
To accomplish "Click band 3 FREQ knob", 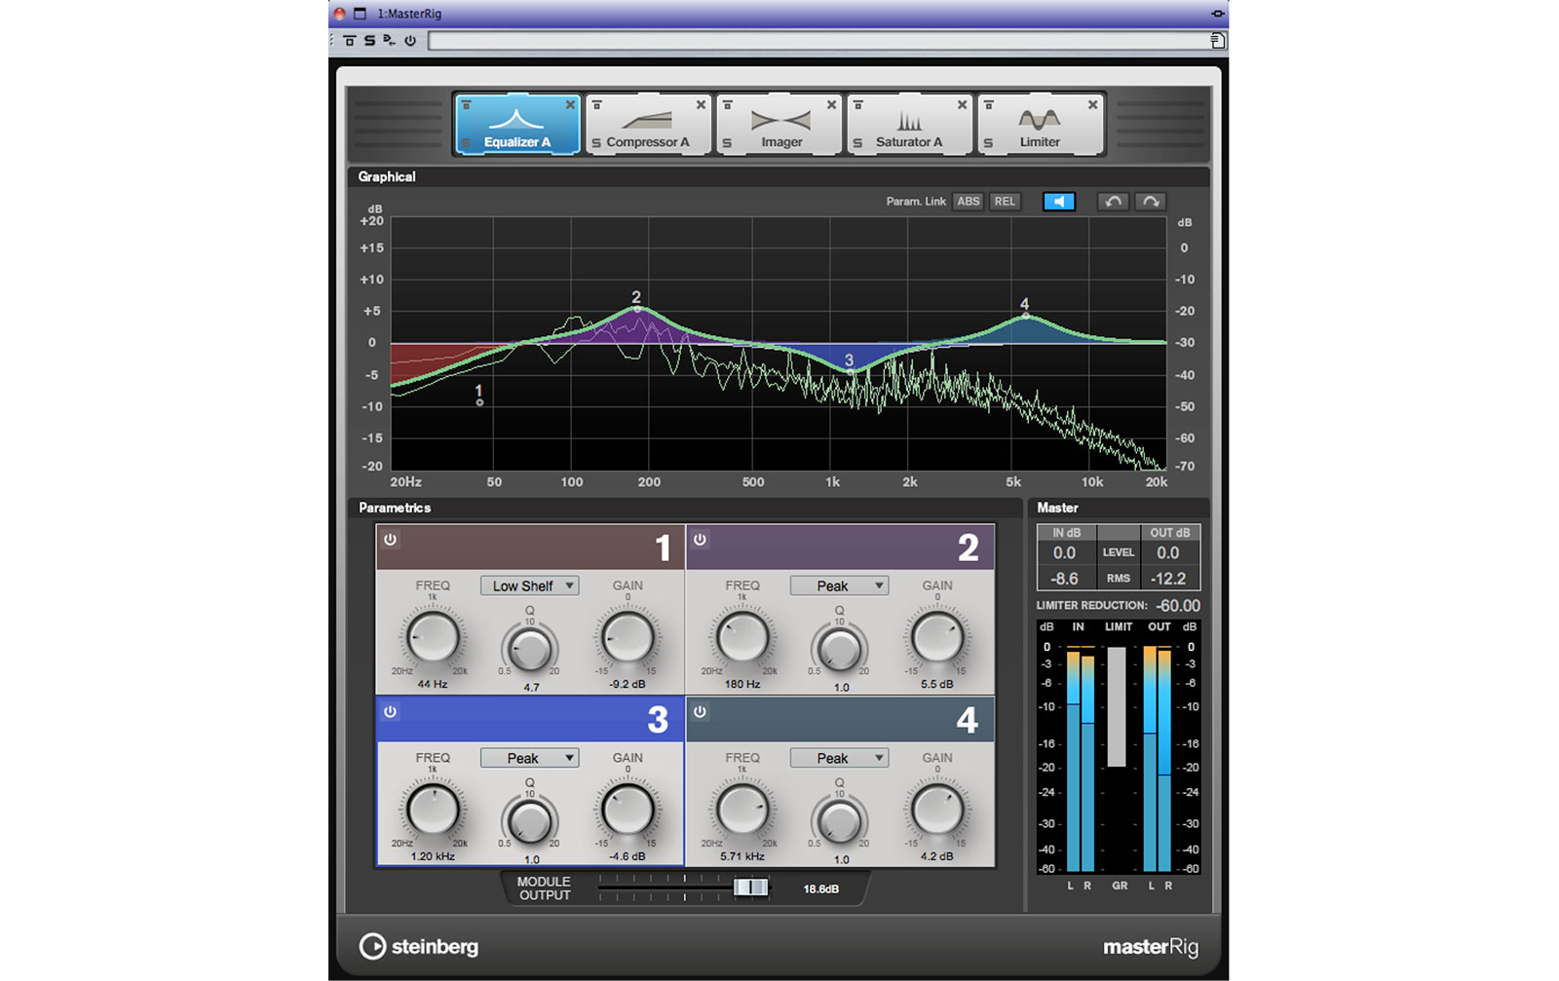I will coord(433,811).
